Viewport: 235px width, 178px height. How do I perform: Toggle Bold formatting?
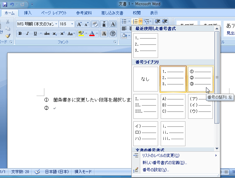20,34
